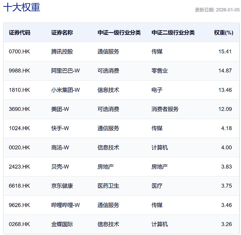
Task: Select security code 0700.HK
Action: coord(19,51)
